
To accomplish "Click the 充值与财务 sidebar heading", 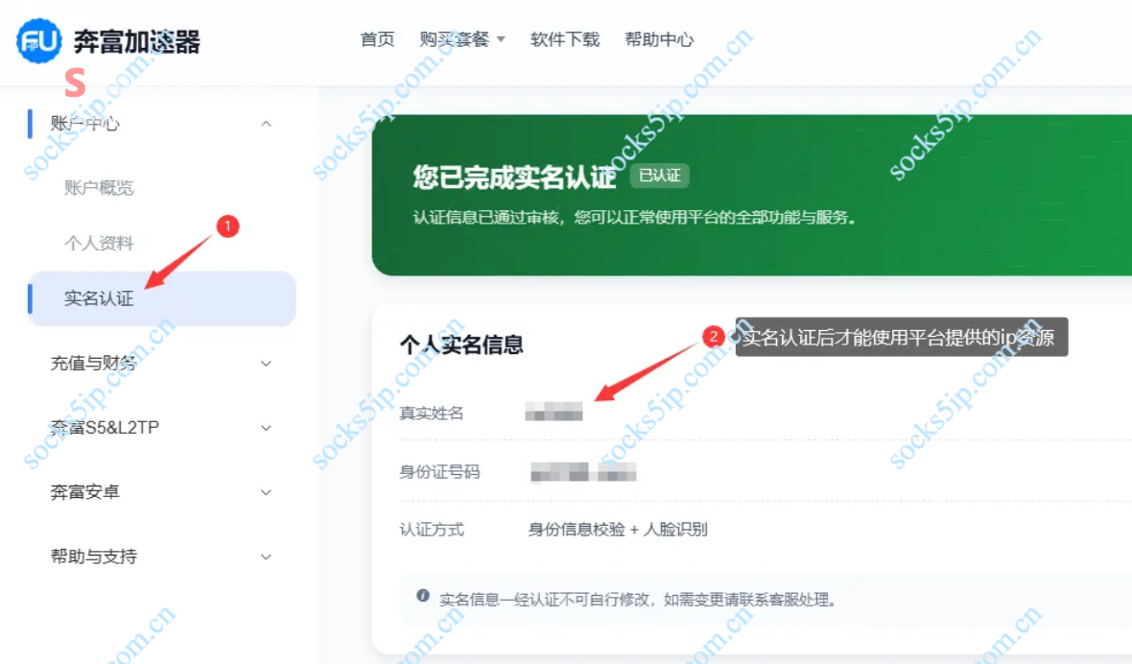I will (94, 363).
